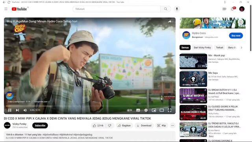Go to YouTube home via logo

pyautogui.click(x=19, y=9)
